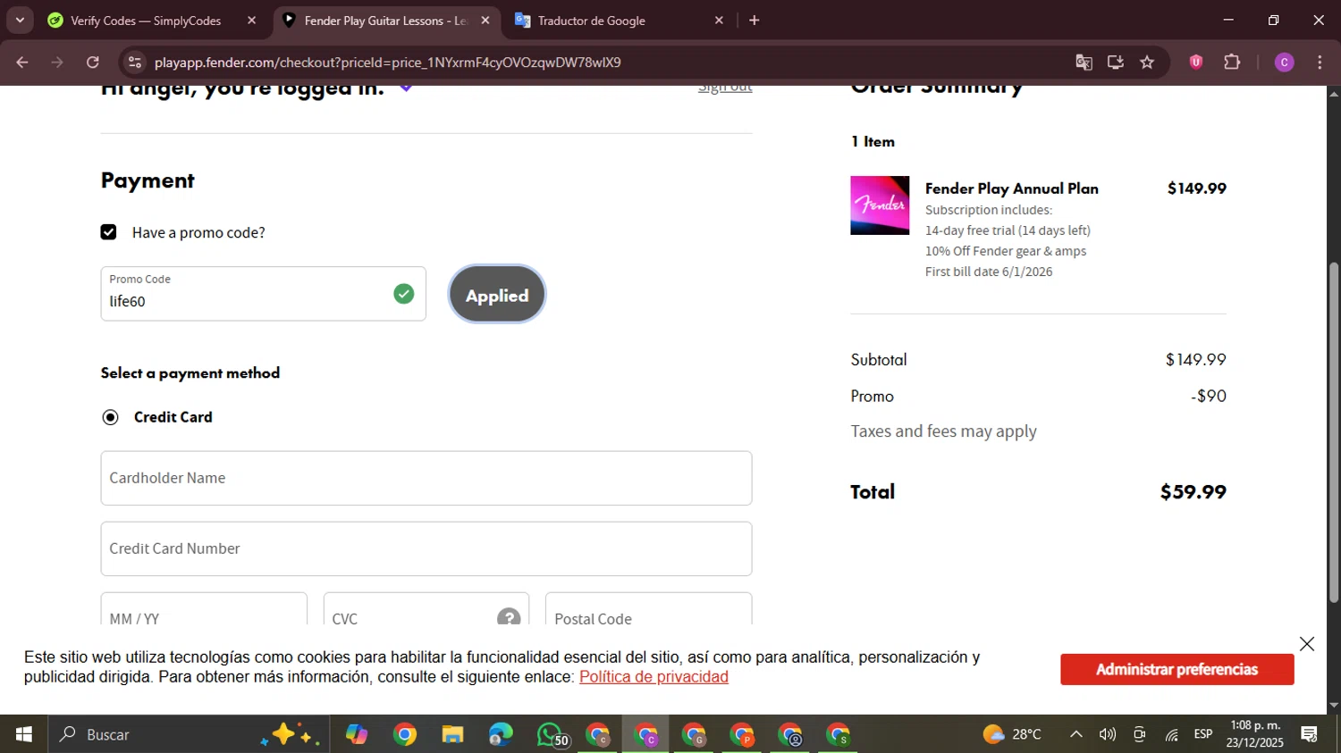
Task: Open File Explorer from taskbar
Action: [453, 734]
